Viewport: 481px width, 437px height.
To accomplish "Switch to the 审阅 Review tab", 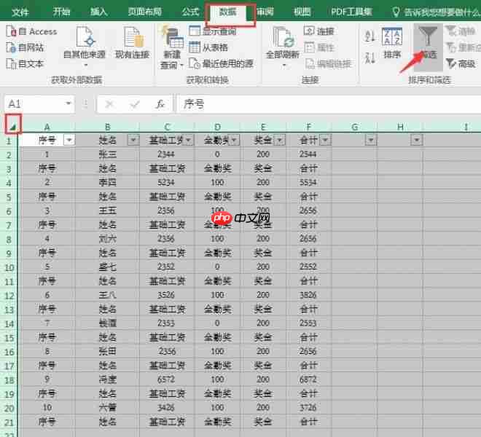I will tap(265, 12).
